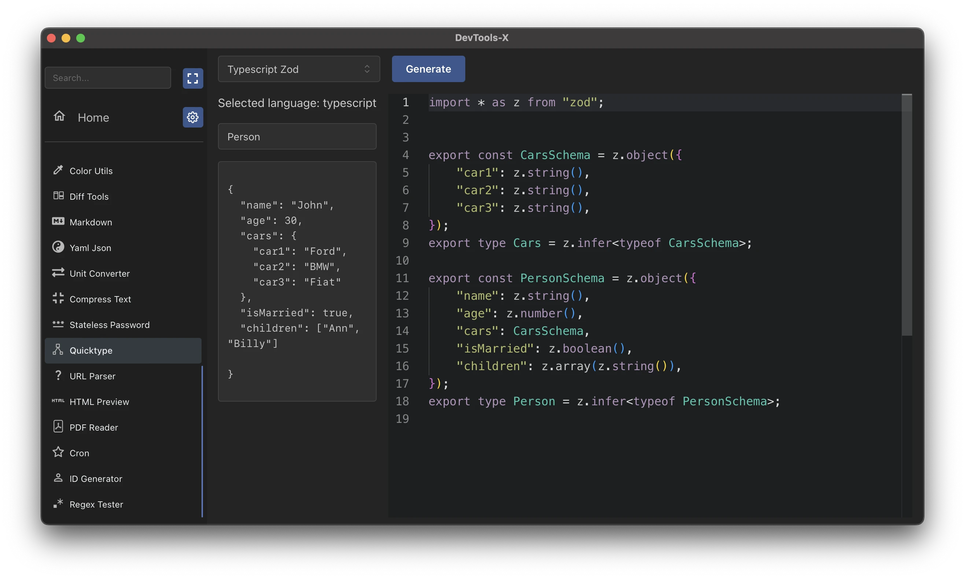Open ID Generator tool
965x579 pixels.
tap(96, 479)
